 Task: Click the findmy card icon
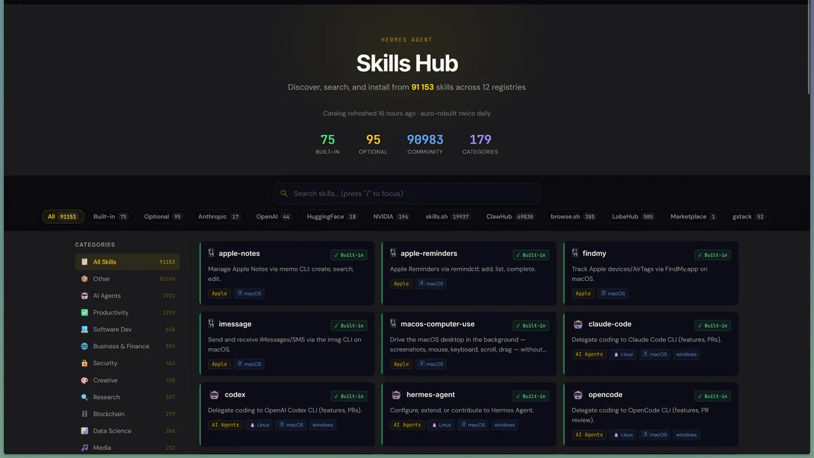click(x=575, y=253)
